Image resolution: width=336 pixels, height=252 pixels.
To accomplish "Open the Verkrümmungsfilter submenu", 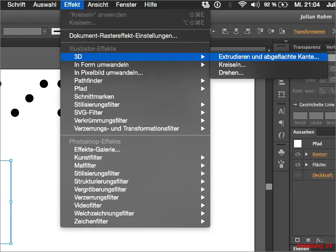I will point(135,121).
